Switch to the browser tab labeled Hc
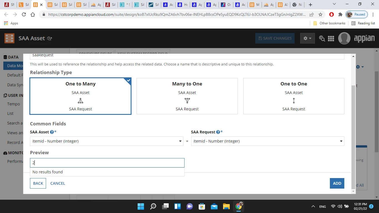Viewport: 379px width, 213px height. 183,5
